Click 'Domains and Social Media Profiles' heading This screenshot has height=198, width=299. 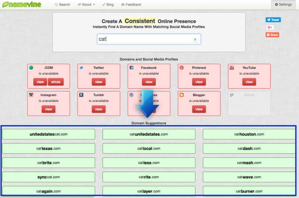click(x=149, y=59)
